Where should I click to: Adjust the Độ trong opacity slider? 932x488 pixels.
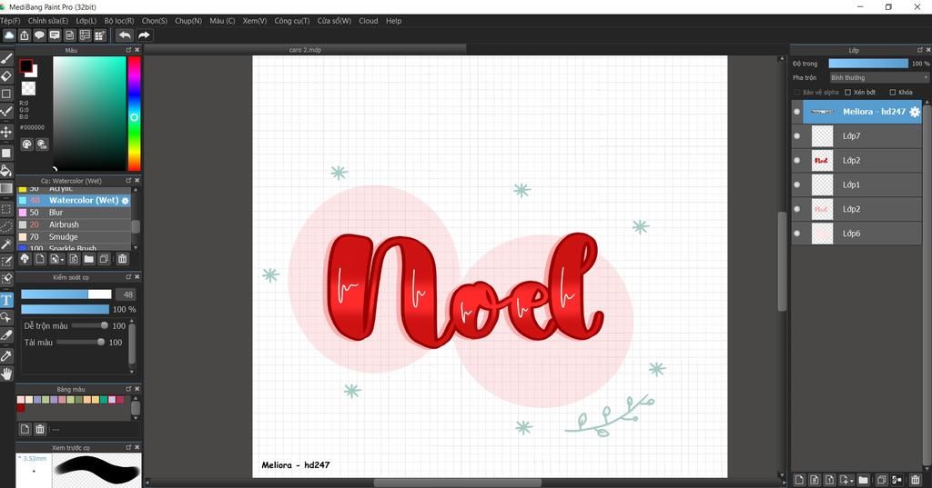point(867,64)
